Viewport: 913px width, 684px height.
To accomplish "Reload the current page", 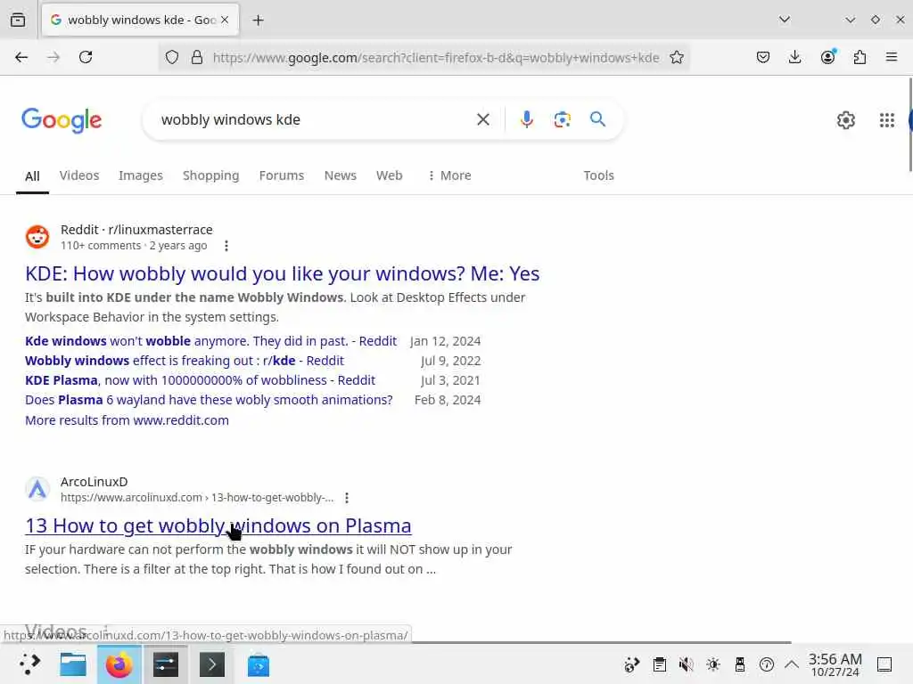I will (x=86, y=57).
